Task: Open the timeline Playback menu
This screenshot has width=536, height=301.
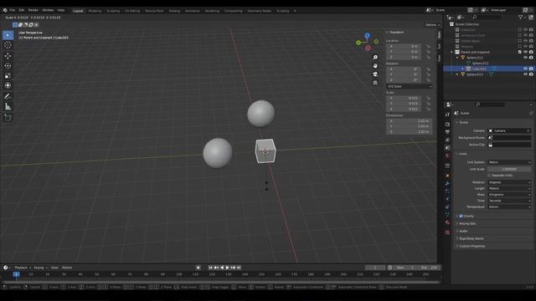Action: (23, 268)
